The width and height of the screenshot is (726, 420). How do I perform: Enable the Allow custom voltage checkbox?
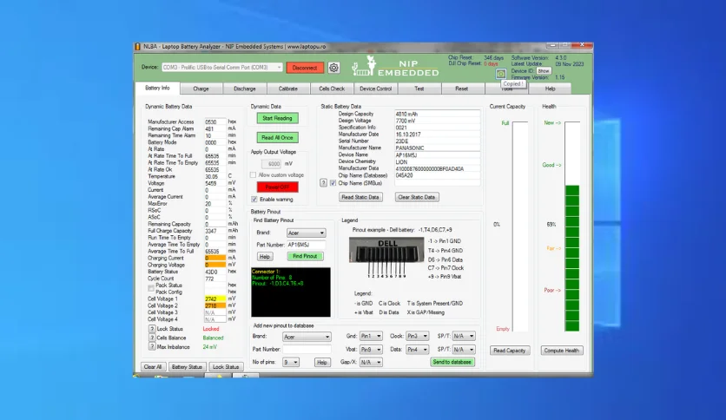point(254,174)
